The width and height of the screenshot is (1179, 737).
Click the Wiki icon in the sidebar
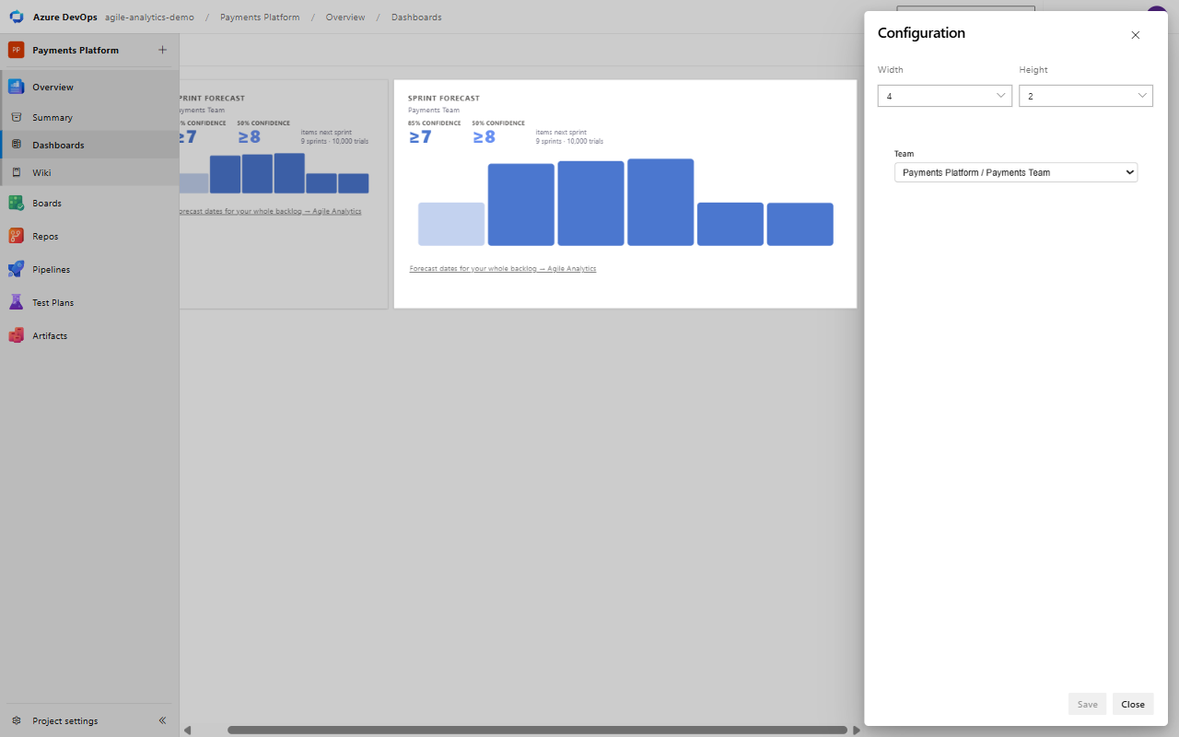pyautogui.click(x=16, y=172)
